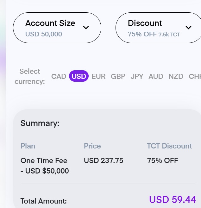Select the JPY currency option

pyautogui.click(x=137, y=76)
